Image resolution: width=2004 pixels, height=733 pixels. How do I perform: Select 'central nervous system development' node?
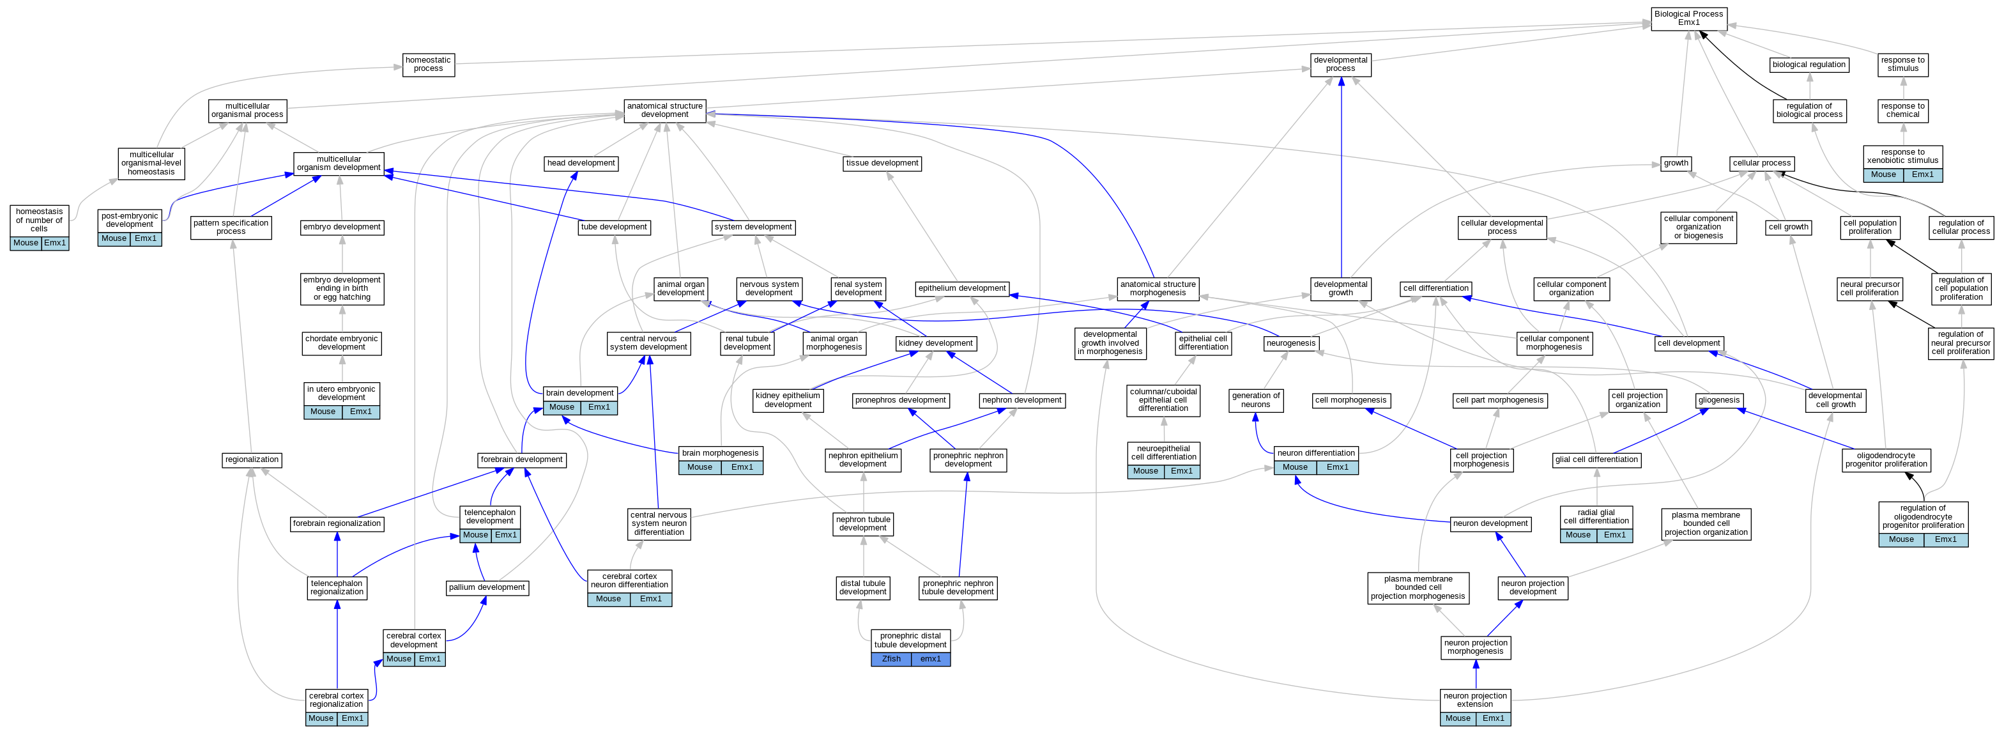click(649, 343)
